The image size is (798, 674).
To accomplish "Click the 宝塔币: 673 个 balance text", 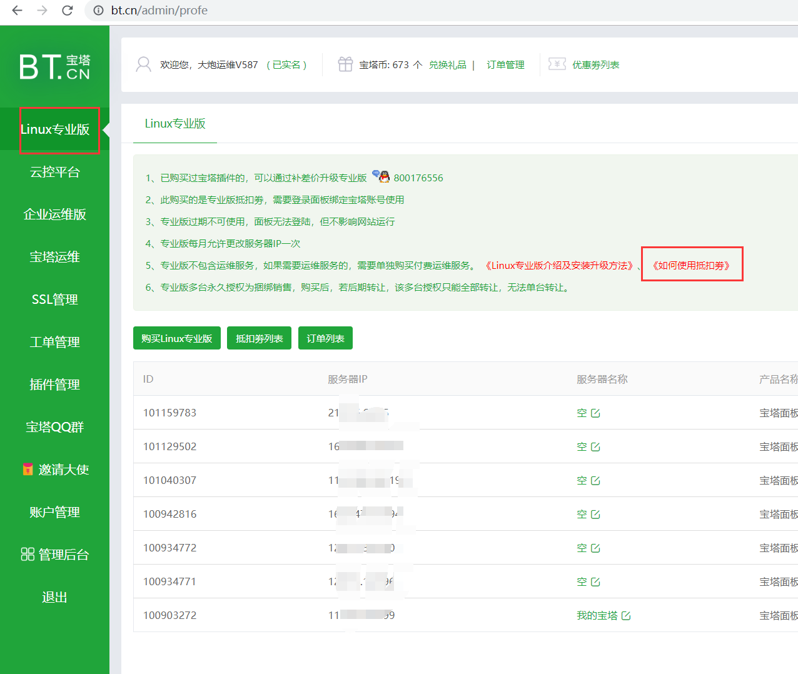I will (390, 65).
